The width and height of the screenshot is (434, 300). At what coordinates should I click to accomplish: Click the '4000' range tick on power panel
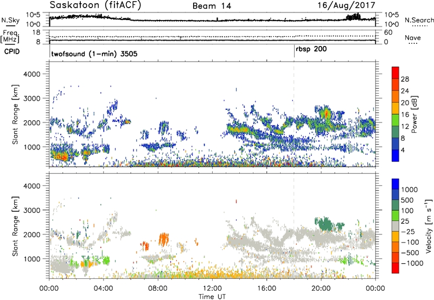(x=31, y=74)
